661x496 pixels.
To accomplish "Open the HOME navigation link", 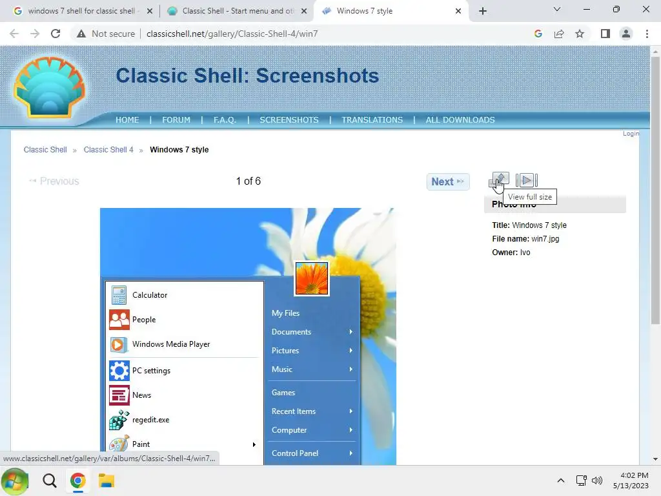I will [127, 119].
